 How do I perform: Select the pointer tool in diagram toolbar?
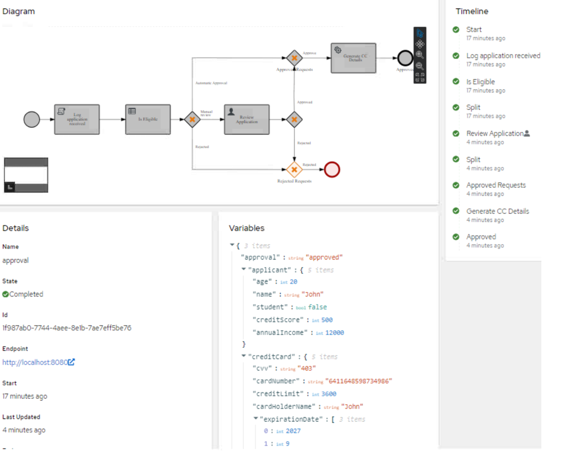[420, 33]
